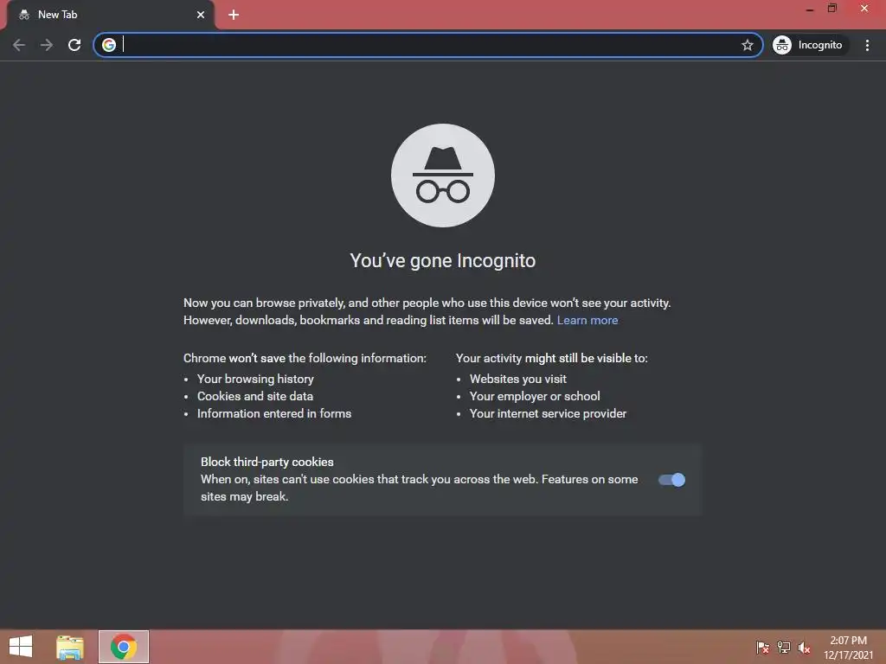Click "Your internet service provider" list item
This screenshot has height=664, width=886.
[x=548, y=414]
